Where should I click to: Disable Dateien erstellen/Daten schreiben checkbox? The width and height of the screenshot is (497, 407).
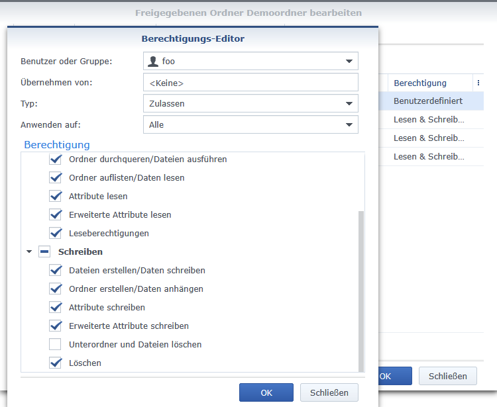[55, 271]
